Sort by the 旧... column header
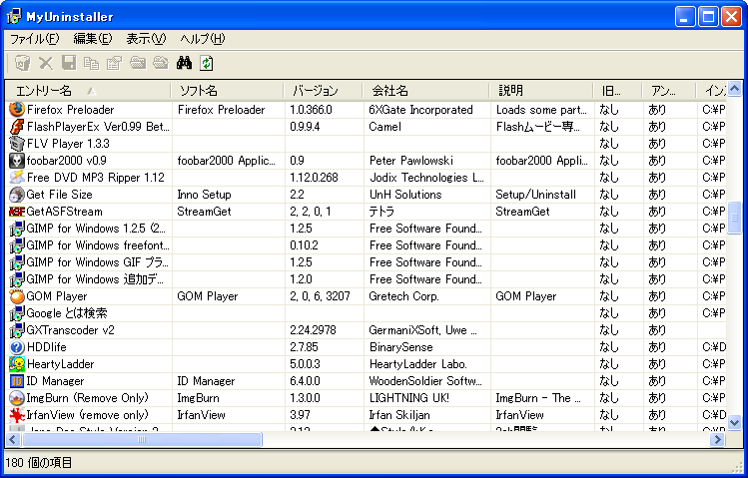The image size is (748, 478). coord(618,90)
